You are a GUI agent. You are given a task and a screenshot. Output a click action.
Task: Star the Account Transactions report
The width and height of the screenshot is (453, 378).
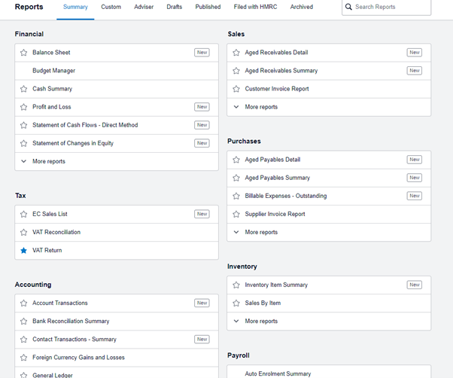(x=23, y=303)
